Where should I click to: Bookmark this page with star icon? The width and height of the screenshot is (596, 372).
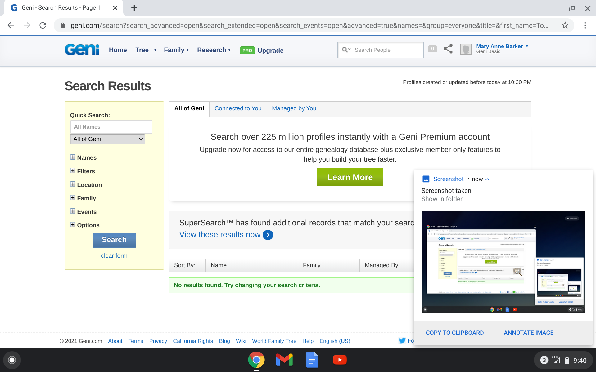[565, 25]
